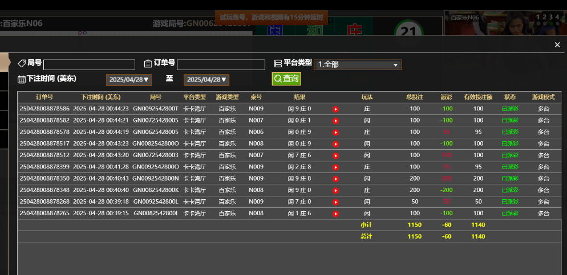The width and height of the screenshot is (567, 275).
Task: Open replay icon for order 250428008878578
Action: coord(335,132)
